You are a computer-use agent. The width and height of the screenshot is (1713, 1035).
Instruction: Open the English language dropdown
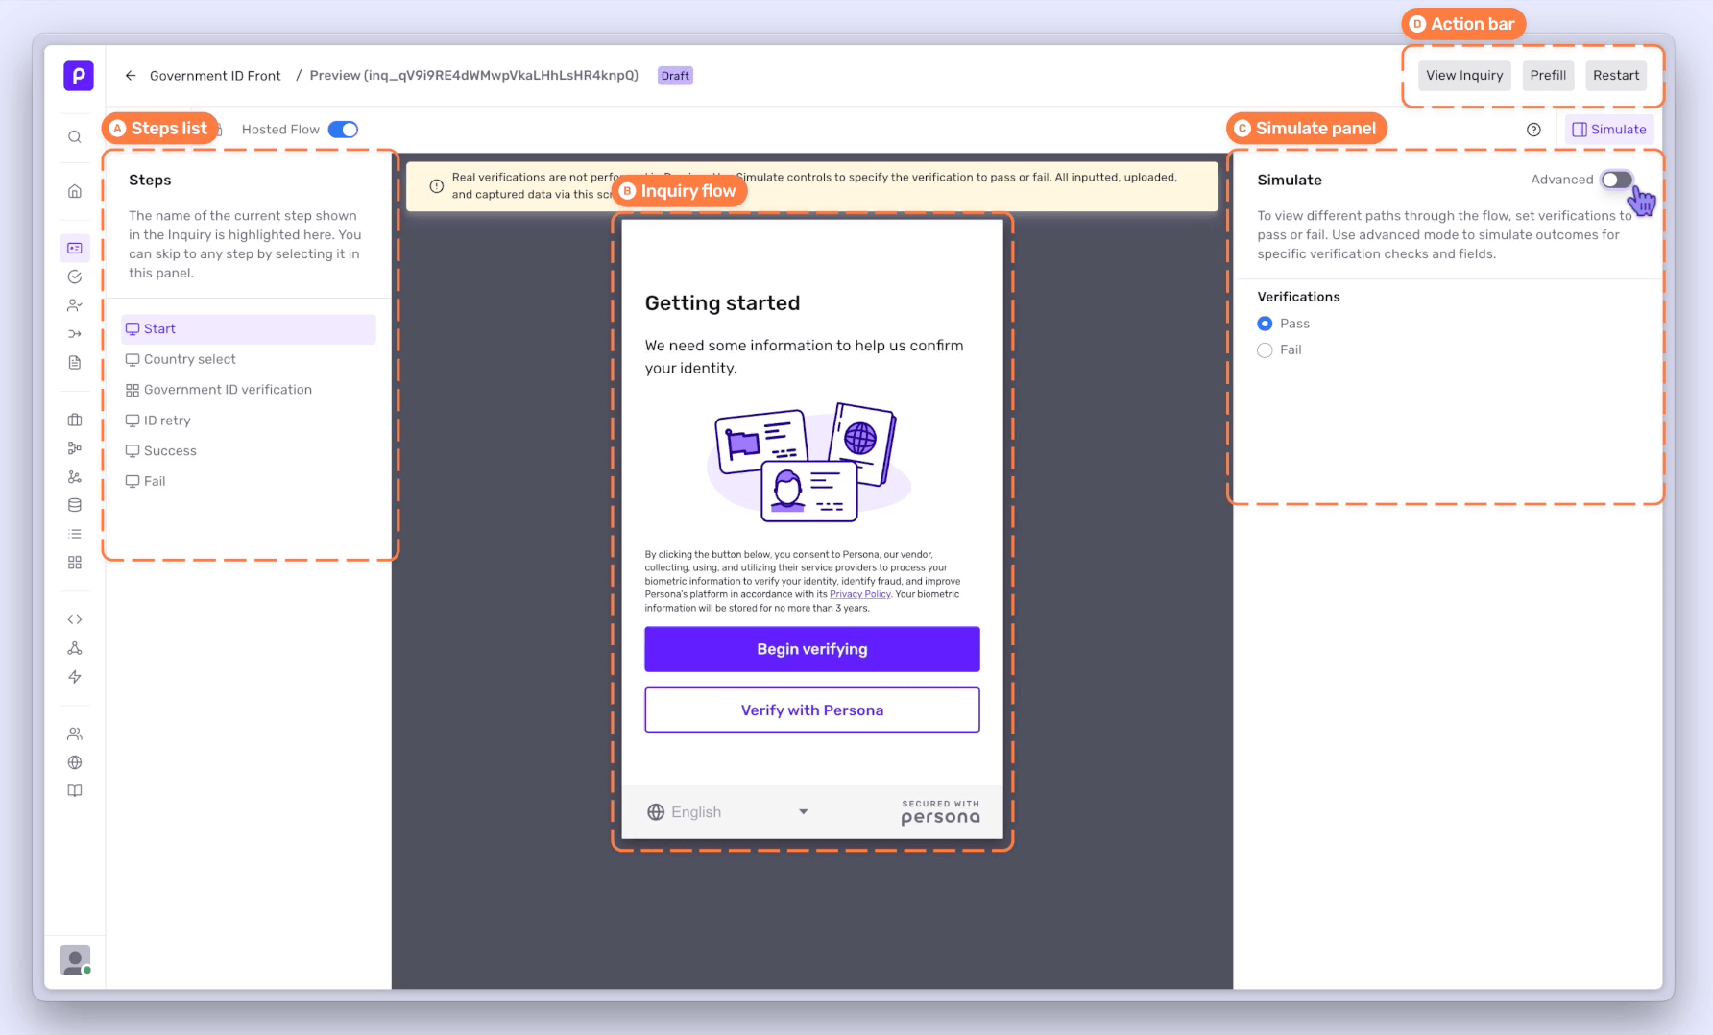click(728, 812)
